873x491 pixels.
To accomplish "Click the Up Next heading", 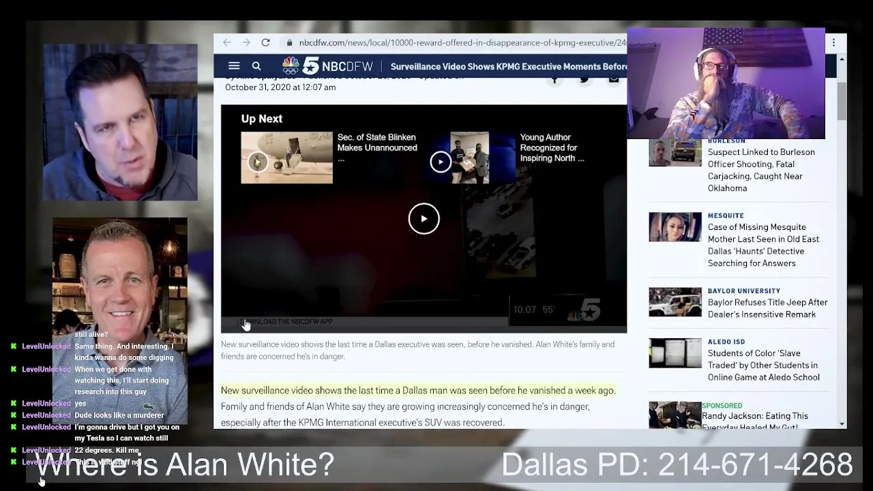I will [261, 119].
